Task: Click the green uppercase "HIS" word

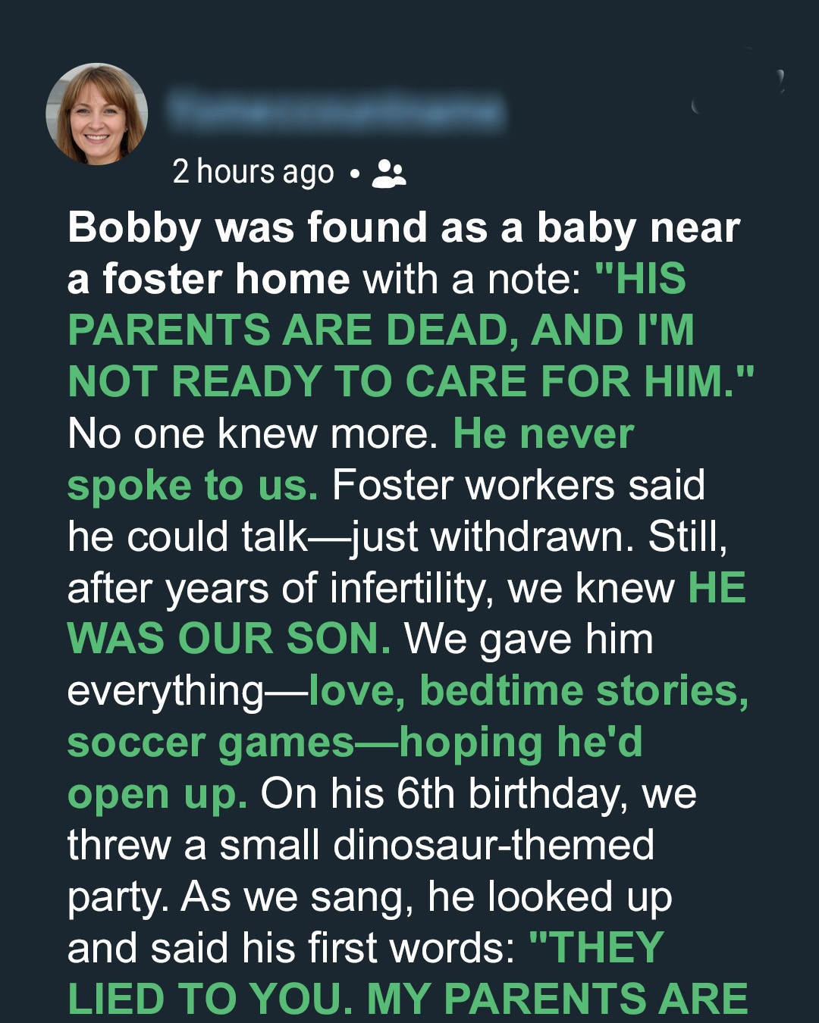Action: point(650,279)
